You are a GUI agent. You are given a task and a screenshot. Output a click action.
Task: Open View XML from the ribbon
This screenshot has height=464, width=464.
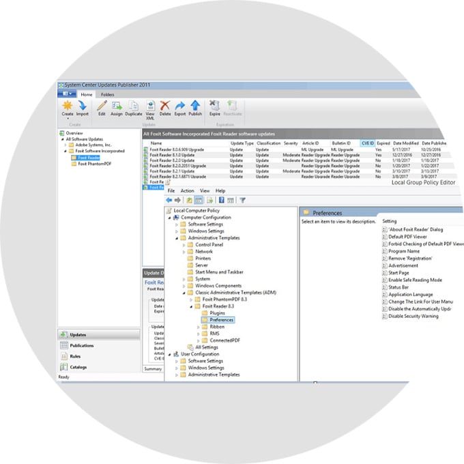click(x=150, y=110)
